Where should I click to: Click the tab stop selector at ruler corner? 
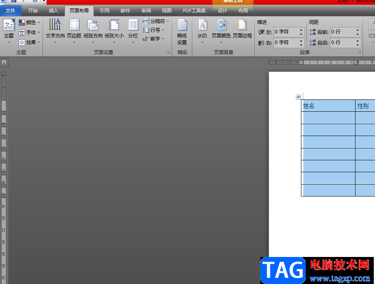(4, 63)
